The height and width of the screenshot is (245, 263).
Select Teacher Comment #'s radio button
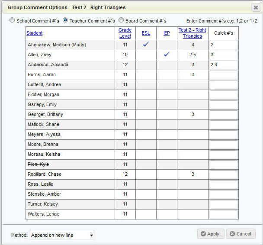click(66, 20)
